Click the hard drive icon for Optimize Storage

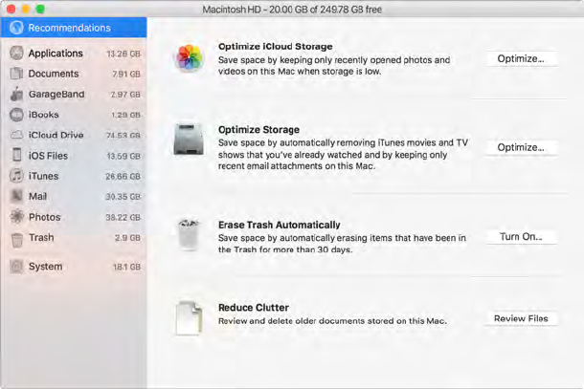[189, 140]
